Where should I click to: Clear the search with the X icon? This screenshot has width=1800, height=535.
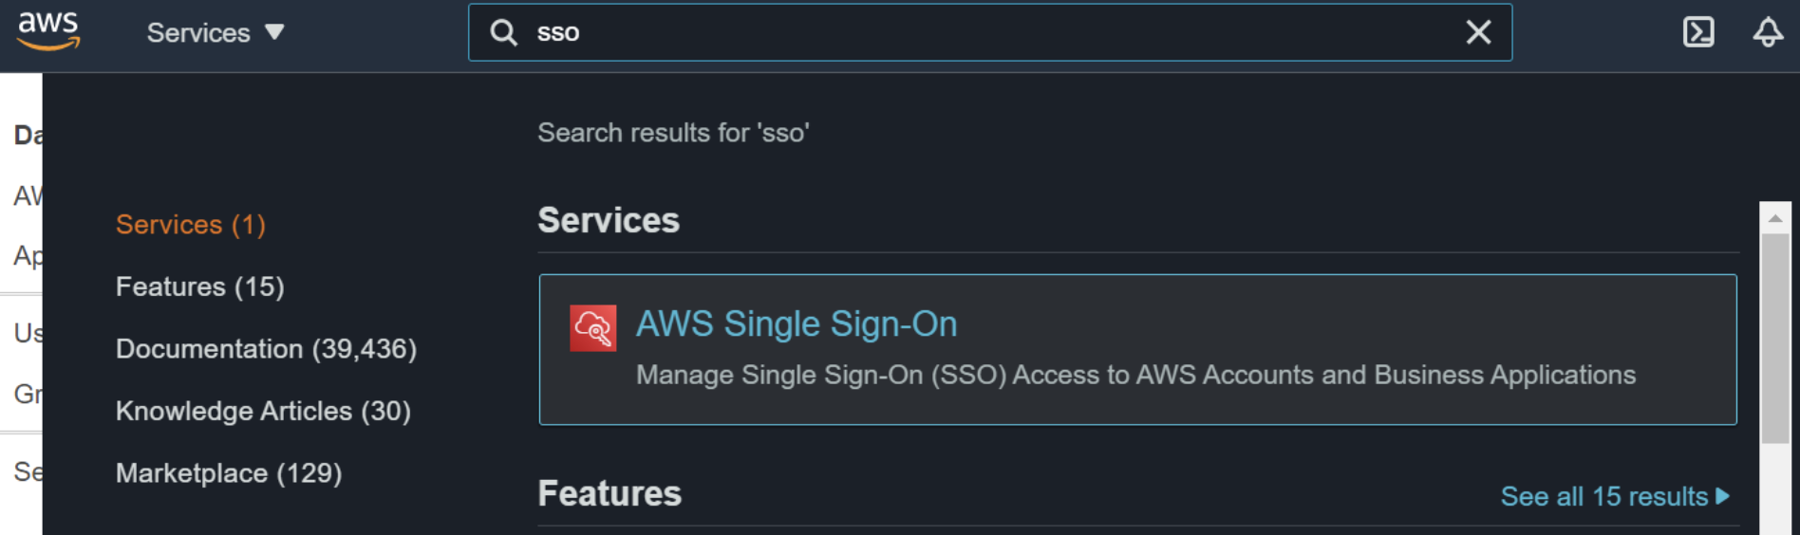point(1478,32)
